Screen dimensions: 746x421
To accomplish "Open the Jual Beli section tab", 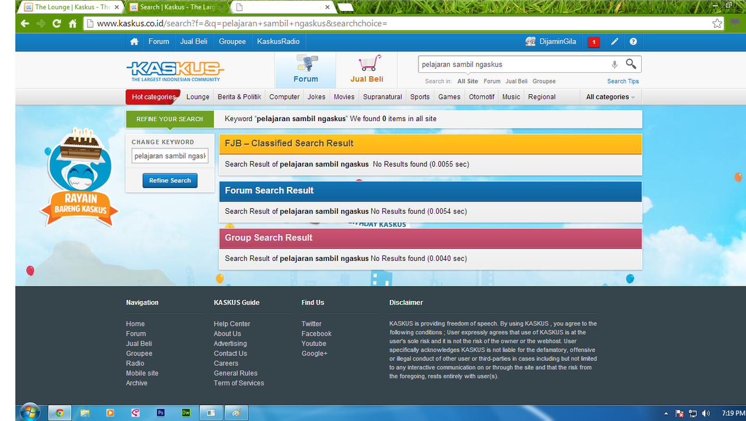I will (x=367, y=70).
